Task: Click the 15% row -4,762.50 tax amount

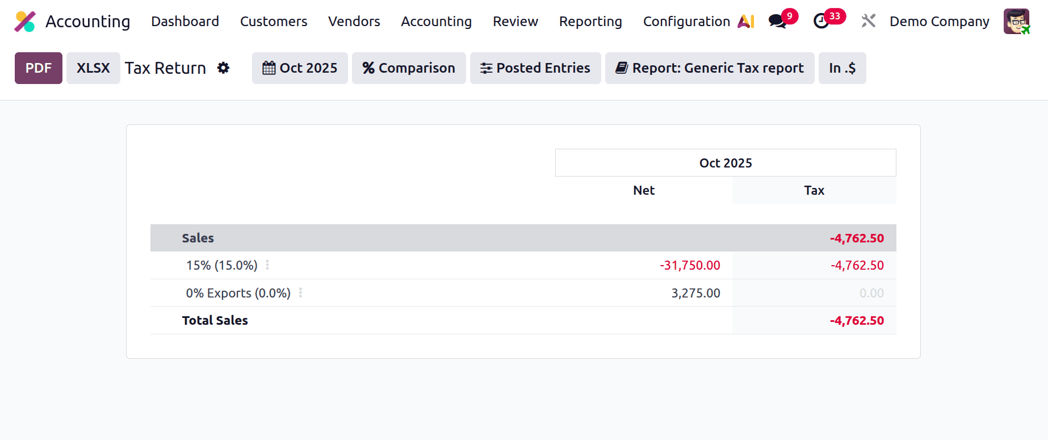Action: pos(857,265)
